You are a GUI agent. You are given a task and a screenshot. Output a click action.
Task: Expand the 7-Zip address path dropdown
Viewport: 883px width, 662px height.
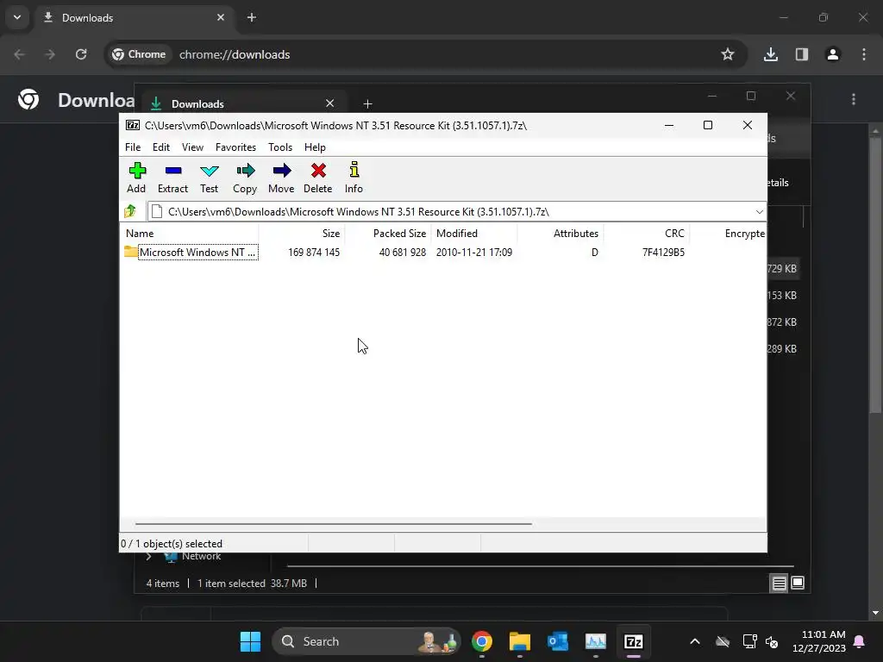[759, 212]
